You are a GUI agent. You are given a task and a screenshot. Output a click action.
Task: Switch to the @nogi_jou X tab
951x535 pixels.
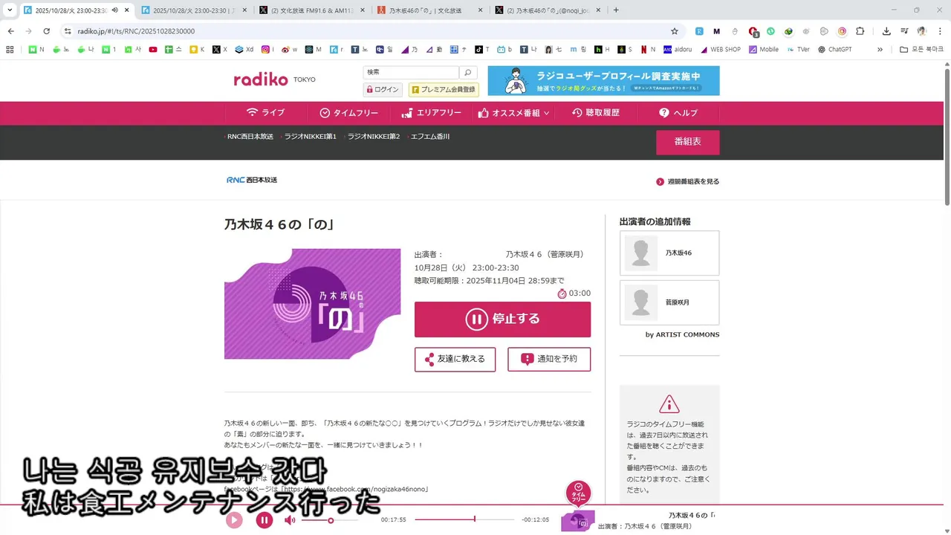[548, 10]
